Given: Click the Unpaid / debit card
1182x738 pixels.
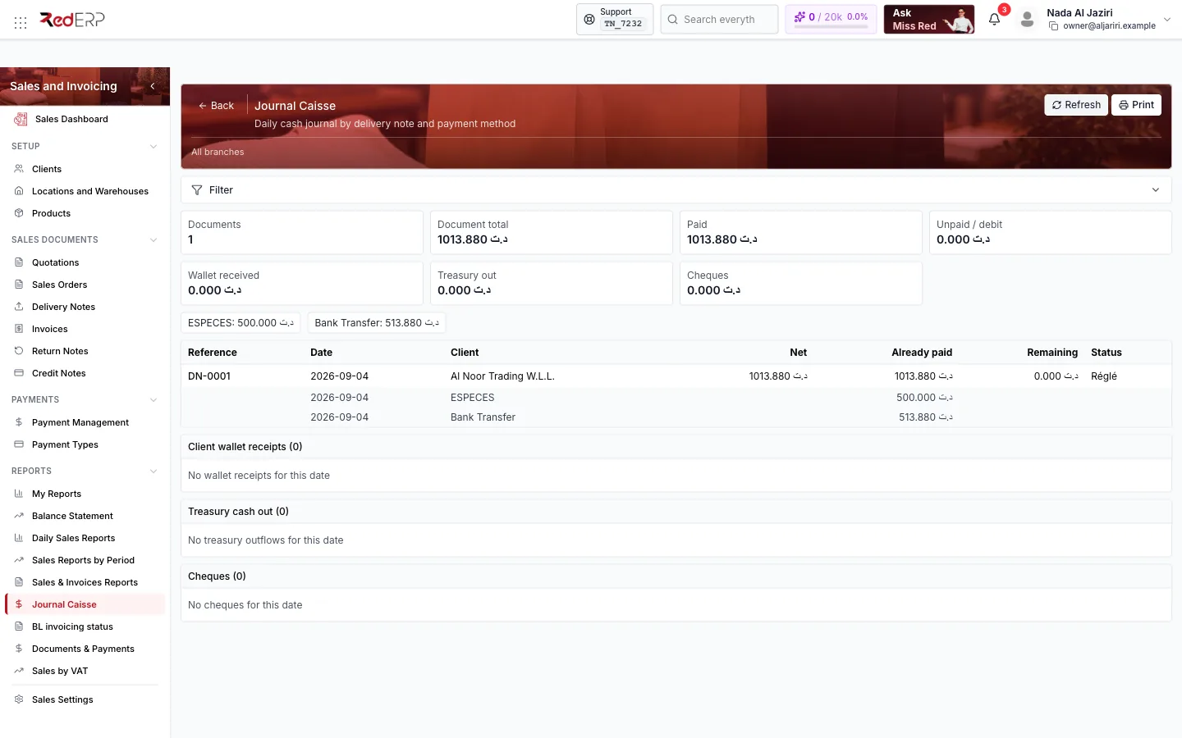Looking at the screenshot, I should pos(1051,233).
